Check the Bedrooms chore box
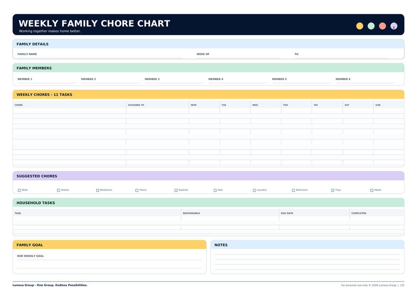The height and width of the screenshot is (295, 417). (x=98, y=190)
